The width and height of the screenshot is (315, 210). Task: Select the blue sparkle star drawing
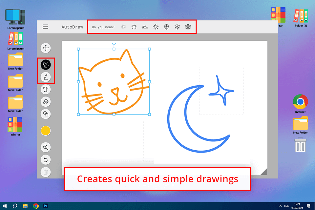tap(221, 91)
